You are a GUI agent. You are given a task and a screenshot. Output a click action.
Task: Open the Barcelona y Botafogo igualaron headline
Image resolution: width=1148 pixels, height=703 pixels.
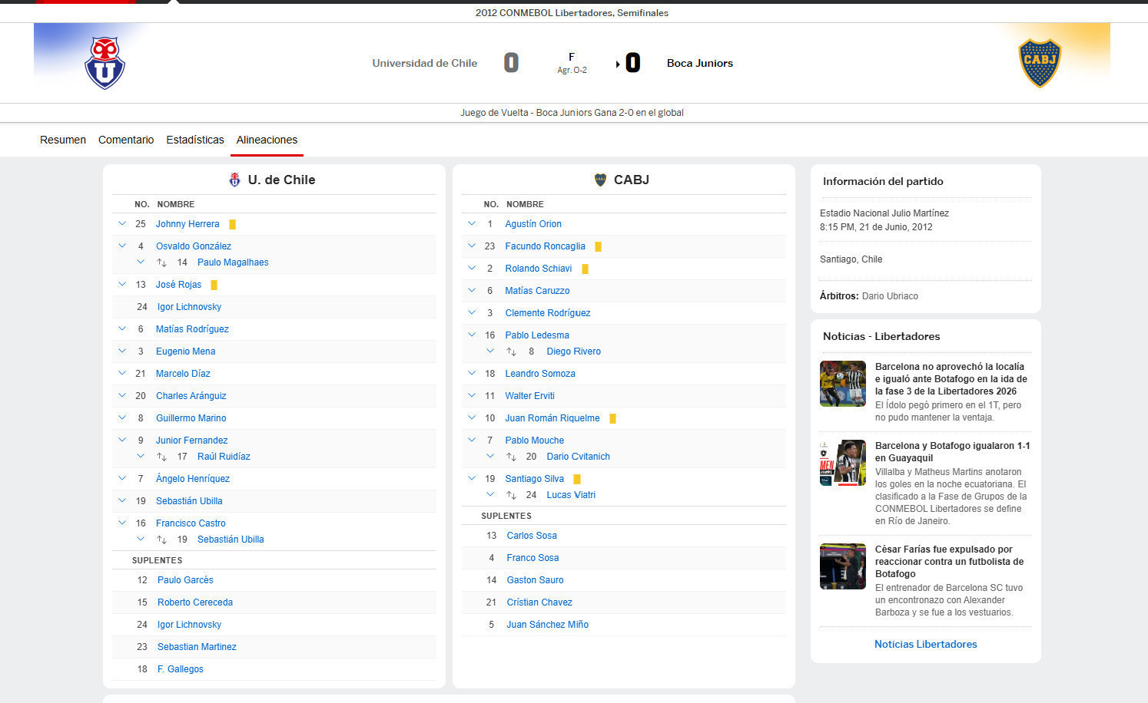tap(952, 451)
